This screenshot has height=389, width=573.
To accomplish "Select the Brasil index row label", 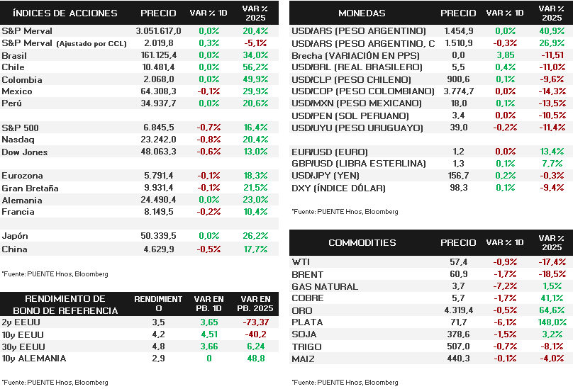I will point(14,55).
